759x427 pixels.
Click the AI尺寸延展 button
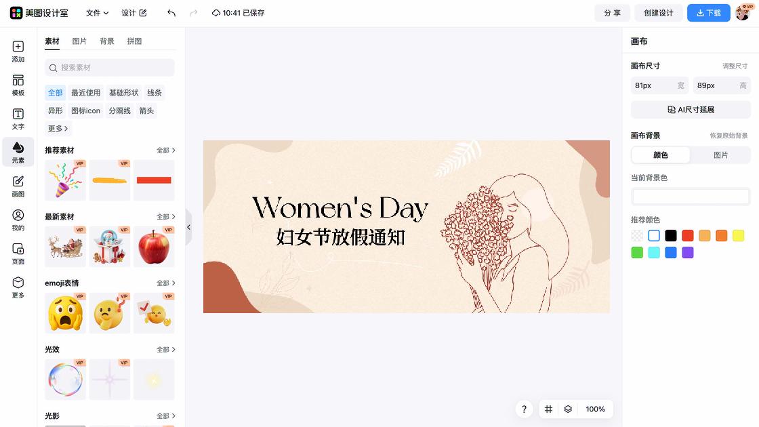pyautogui.click(x=691, y=110)
